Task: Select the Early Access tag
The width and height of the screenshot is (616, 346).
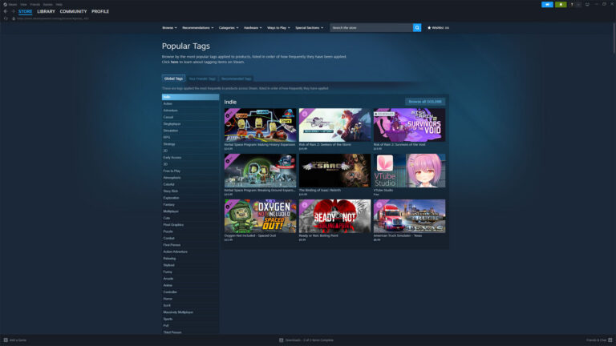Action: 190,157
